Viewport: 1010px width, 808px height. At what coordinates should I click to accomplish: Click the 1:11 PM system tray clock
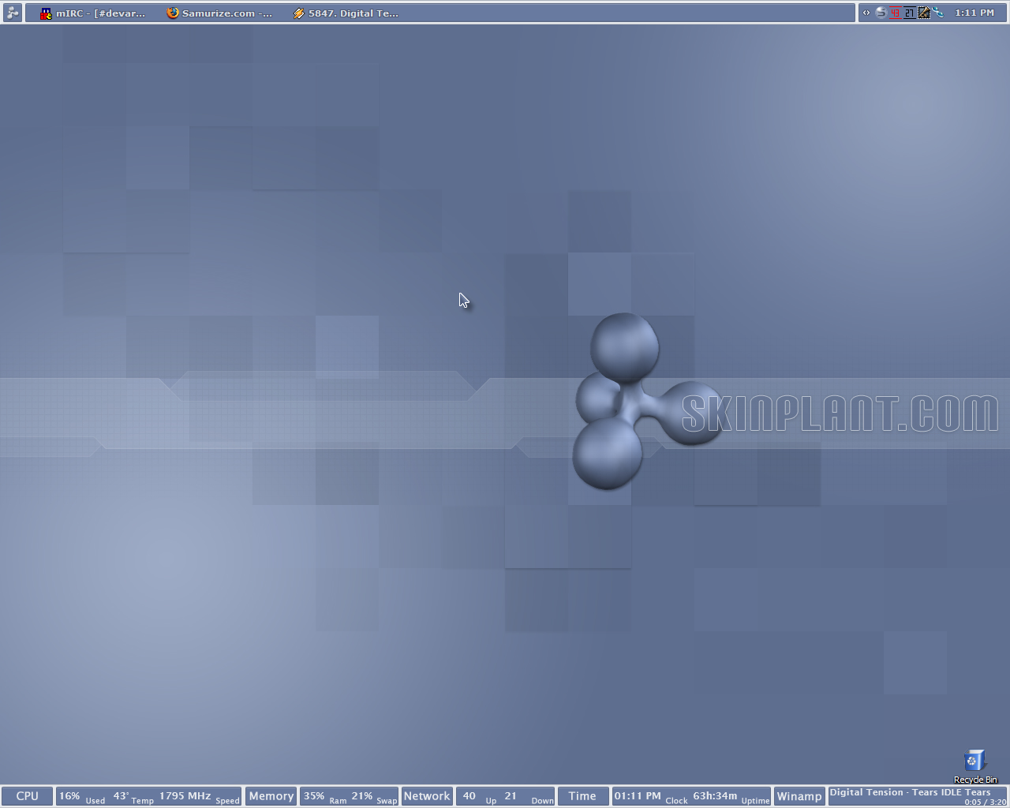click(x=974, y=13)
